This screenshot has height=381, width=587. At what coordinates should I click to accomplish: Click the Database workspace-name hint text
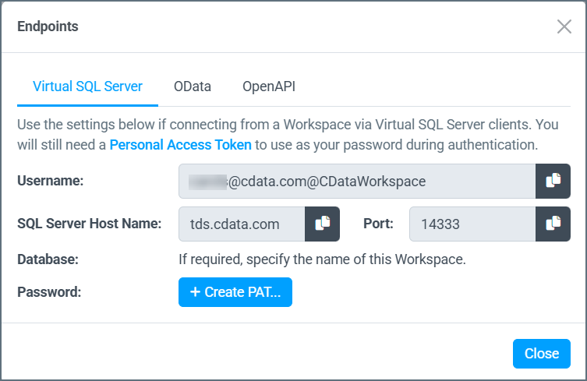coord(322,259)
